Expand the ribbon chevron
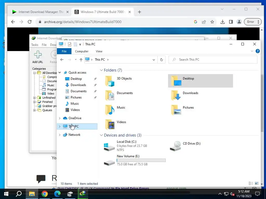The height and width of the screenshot is (199, 266). (x=252, y=51)
